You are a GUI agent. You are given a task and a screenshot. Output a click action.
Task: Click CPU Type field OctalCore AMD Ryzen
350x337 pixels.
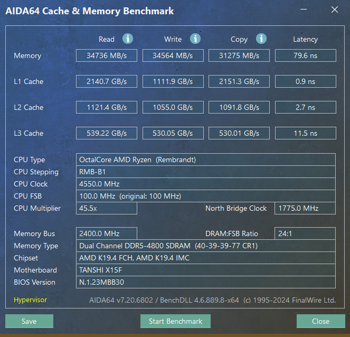coord(206,160)
